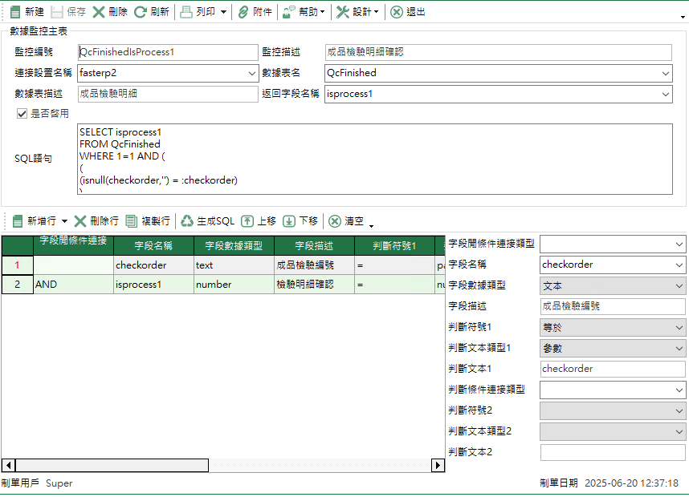
Task: Click the 字段名稱 column header
Action: point(154,246)
